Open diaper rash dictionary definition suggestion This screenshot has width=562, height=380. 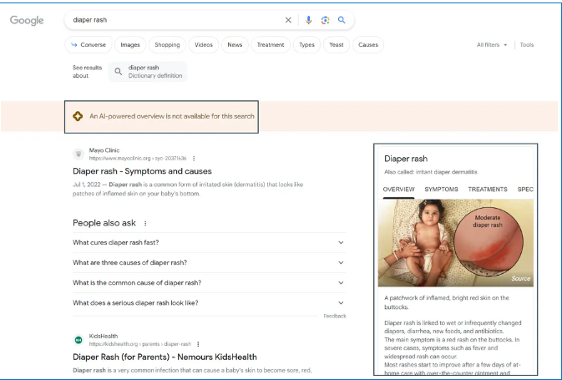point(148,72)
